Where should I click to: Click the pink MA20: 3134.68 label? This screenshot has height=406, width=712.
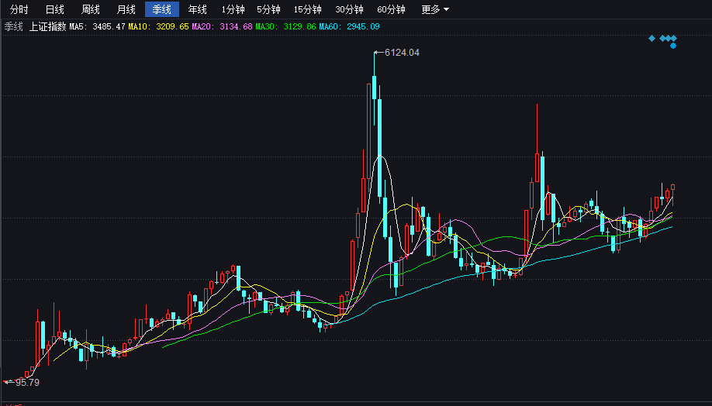[222, 26]
